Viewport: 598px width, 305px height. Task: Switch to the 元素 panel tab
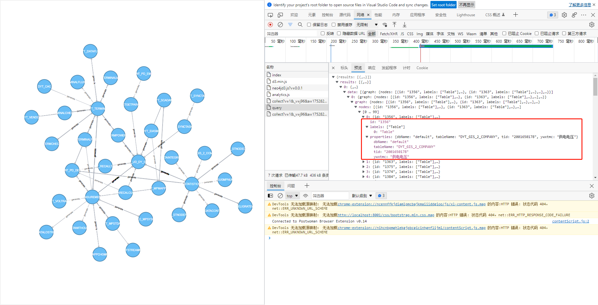[312, 15]
